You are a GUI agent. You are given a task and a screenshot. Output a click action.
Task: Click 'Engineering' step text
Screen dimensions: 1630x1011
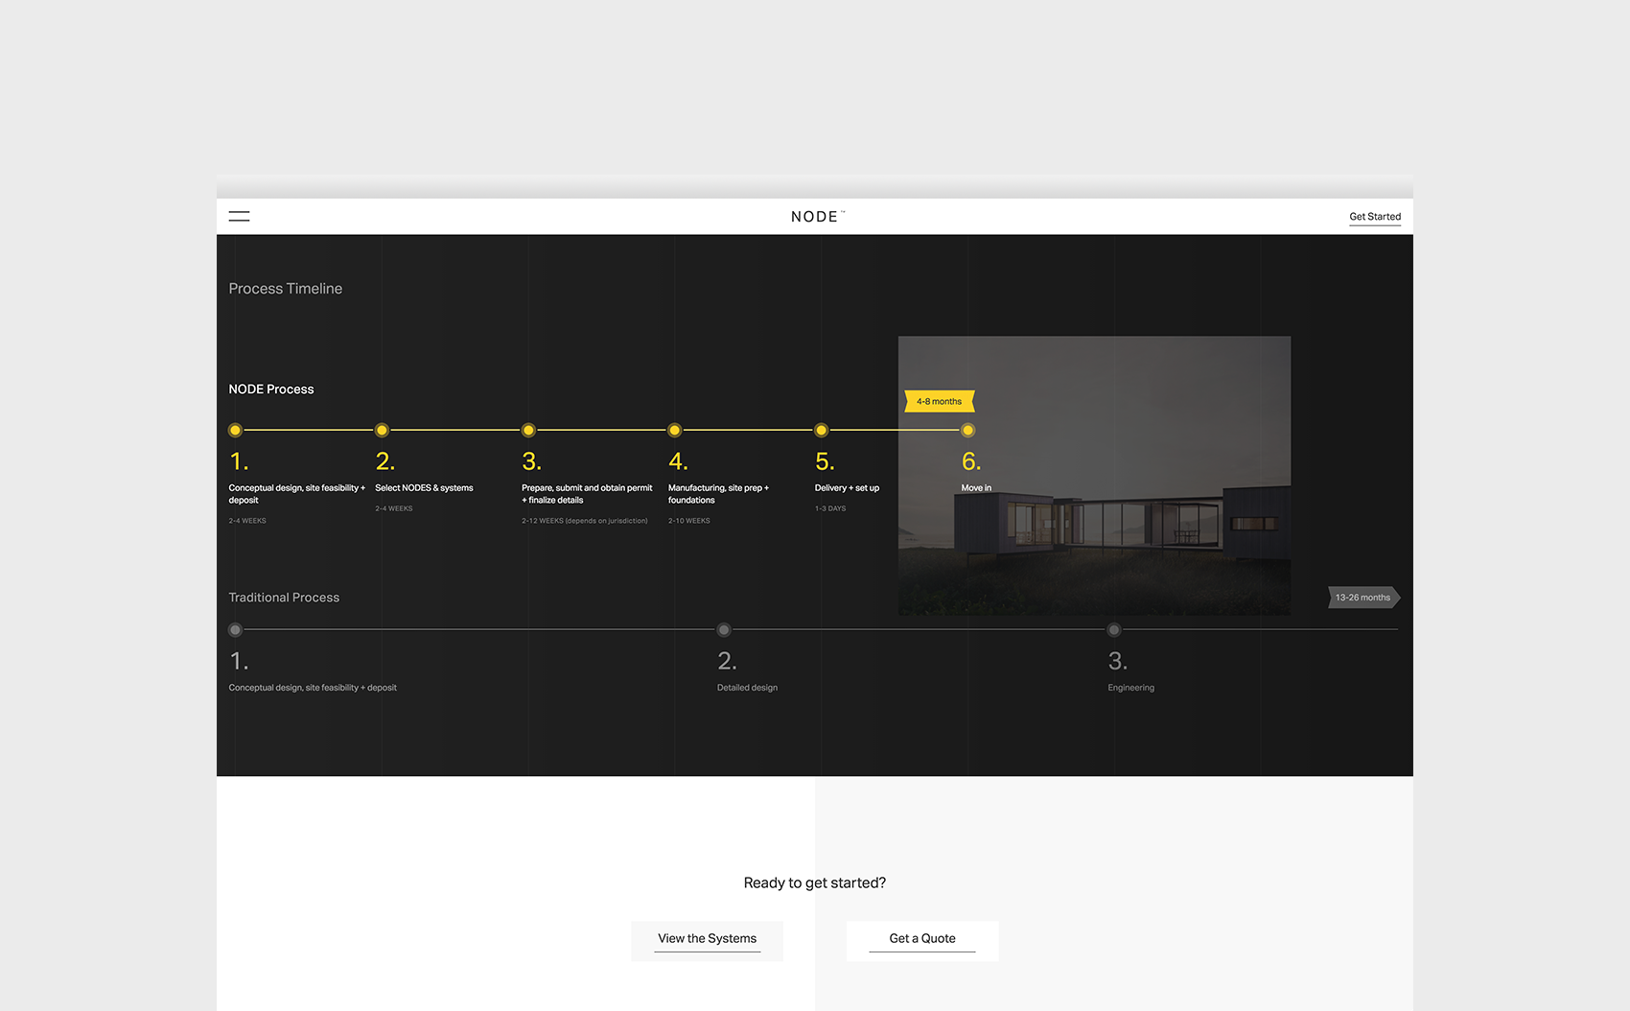[x=1130, y=688]
